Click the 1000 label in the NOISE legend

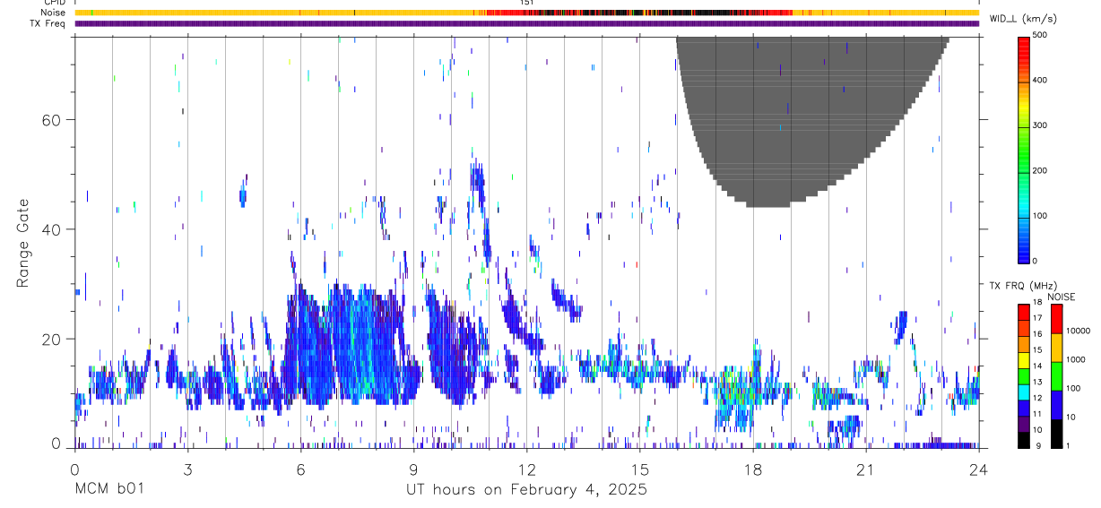(1077, 359)
